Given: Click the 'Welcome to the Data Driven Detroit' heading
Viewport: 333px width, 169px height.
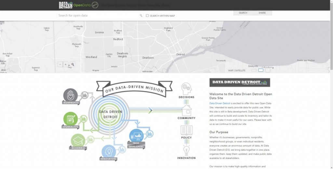Looking at the screenshot, I should click(x=241, y=96).
